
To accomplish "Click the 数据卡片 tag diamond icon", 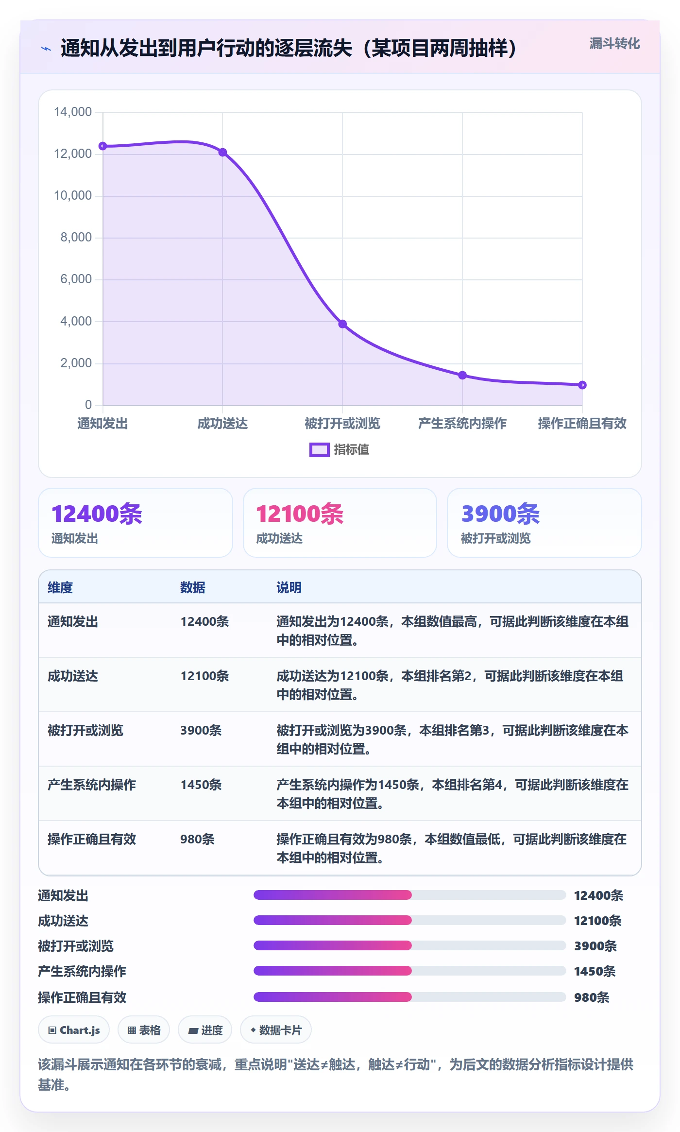I will [x=253, y=1030].
